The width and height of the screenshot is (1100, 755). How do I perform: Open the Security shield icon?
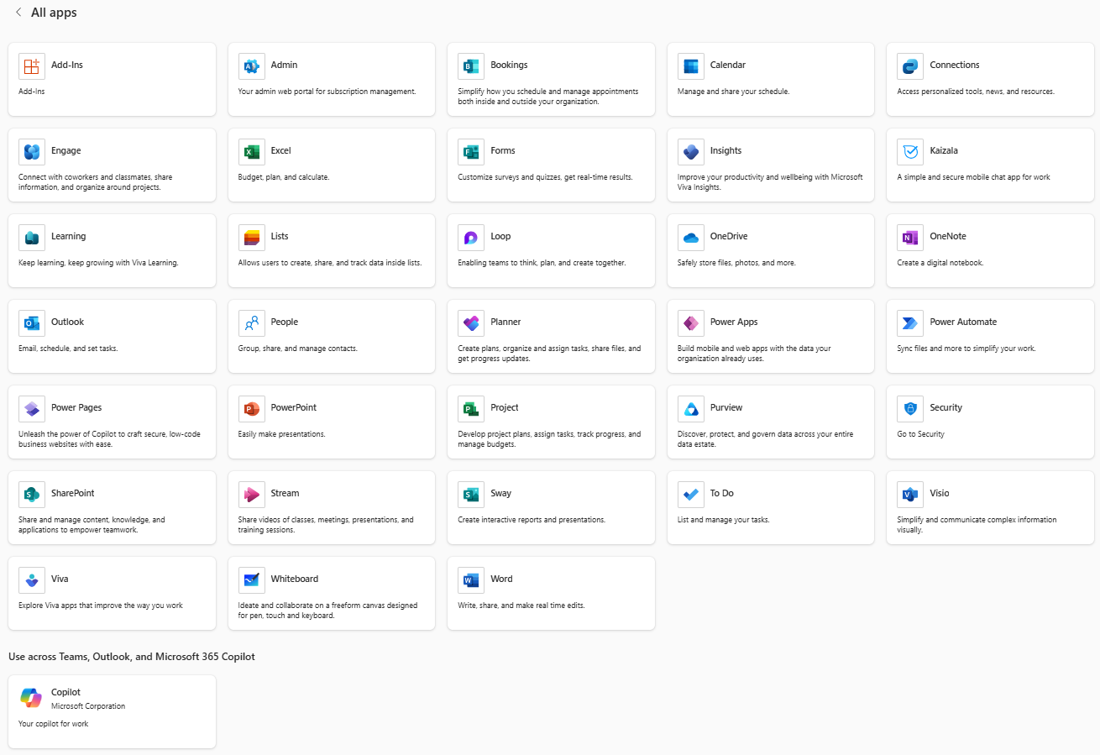tap(910, 409)
